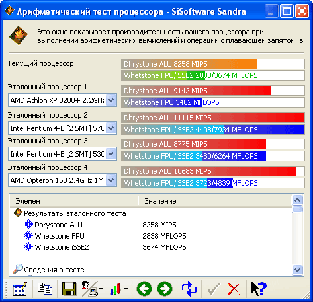The width and height of the screenshot is (313, 302).
Task: Click the Dhrystone ALU 9142 MIPS bar
Action: 213,91
